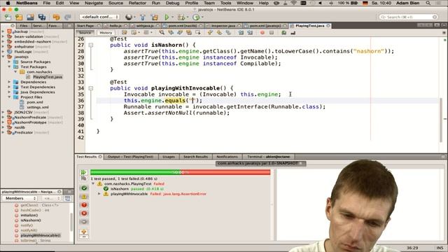The width and height of the screenshot is (448, 252).
Task: Click the Build Project hammer icon
Action: [x=143, y=17]
